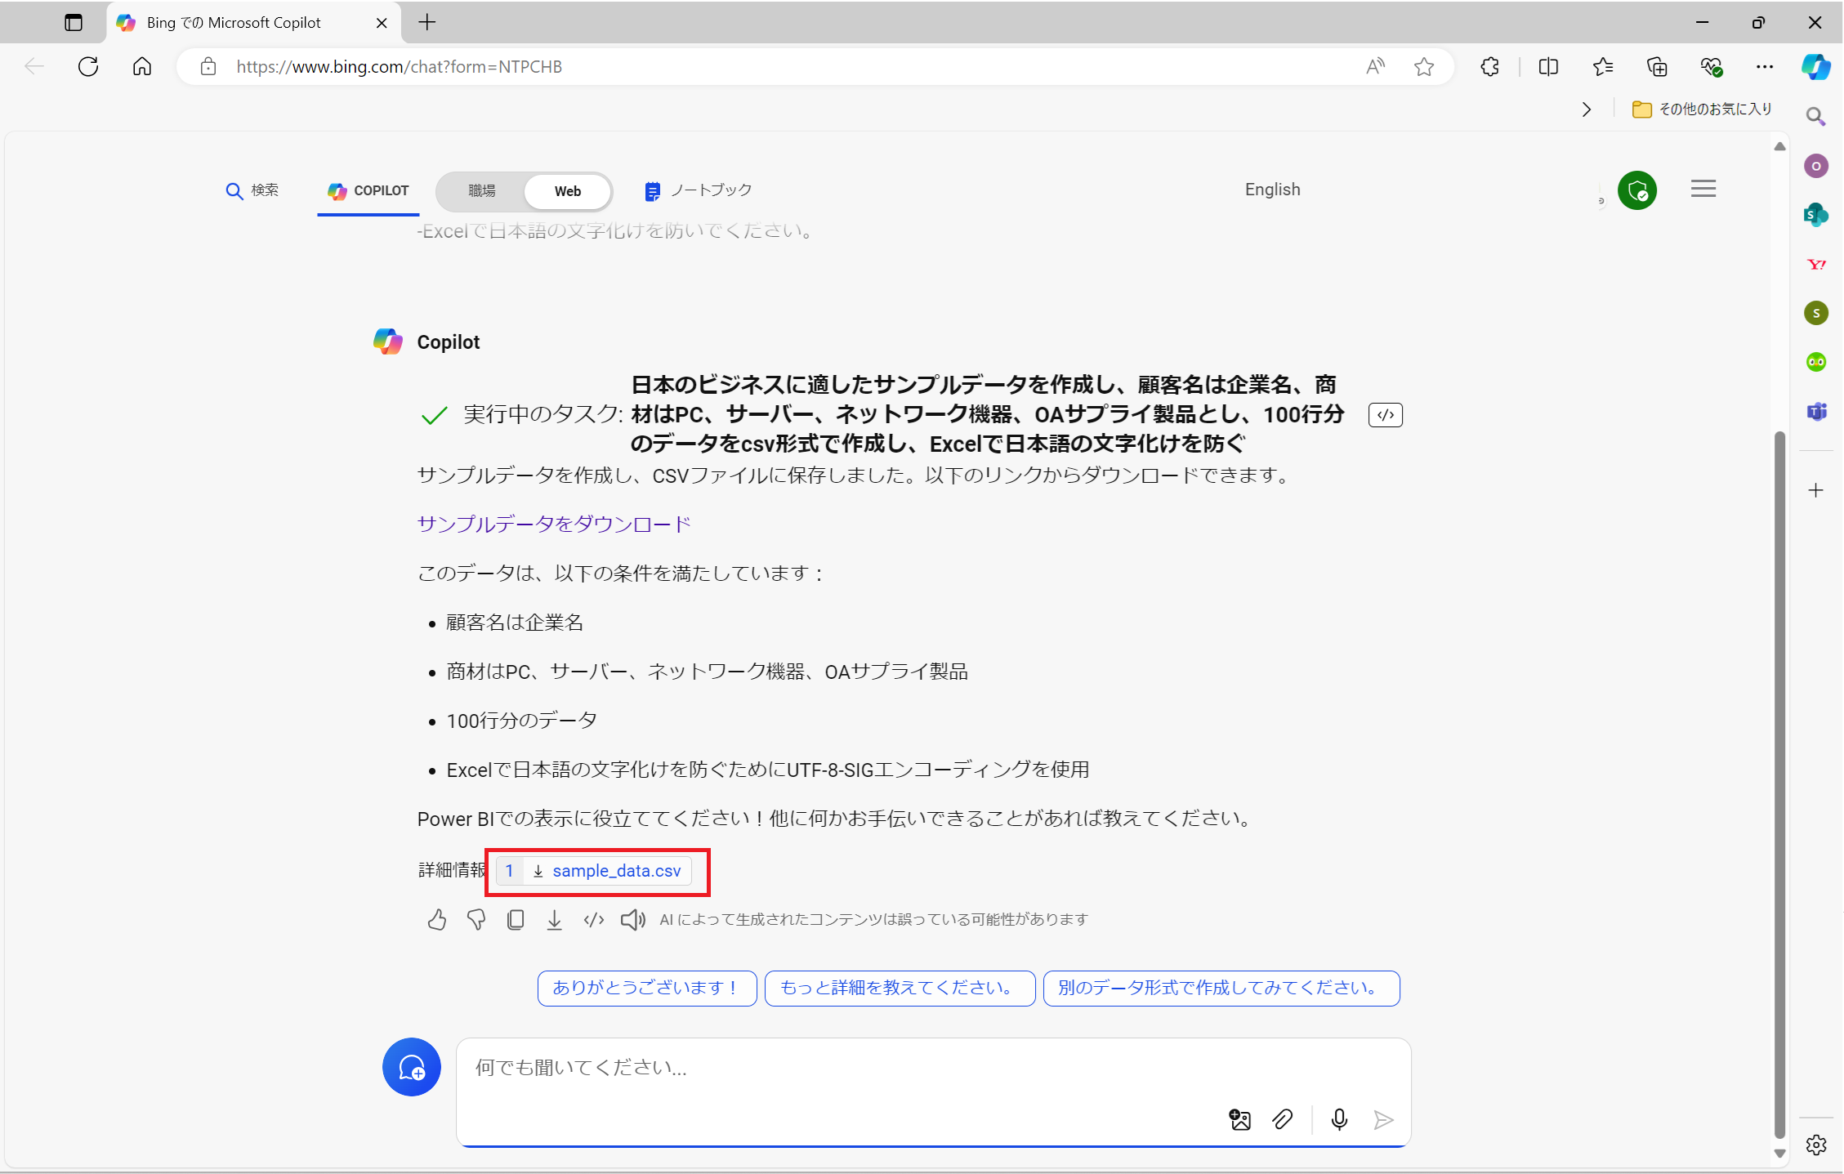1844x1174 pixels.
Task: Start a new topic with chat icon
Action: (412, 1067)
